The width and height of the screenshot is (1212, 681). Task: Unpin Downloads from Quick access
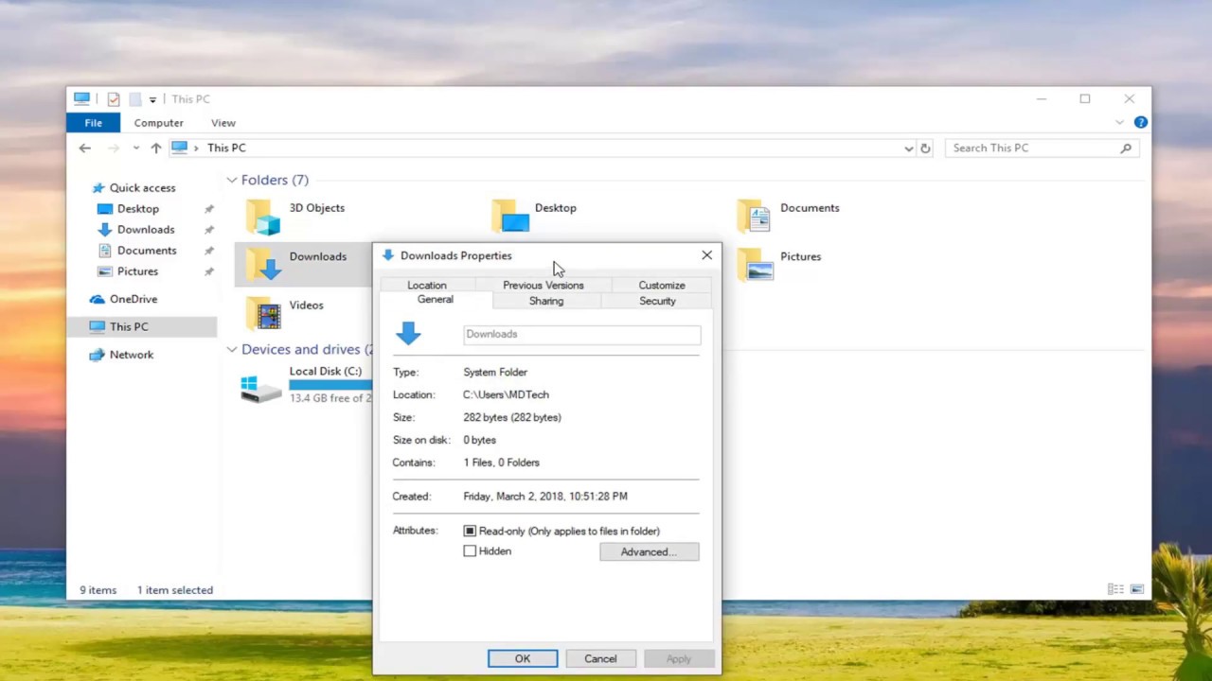pos(207,229)
